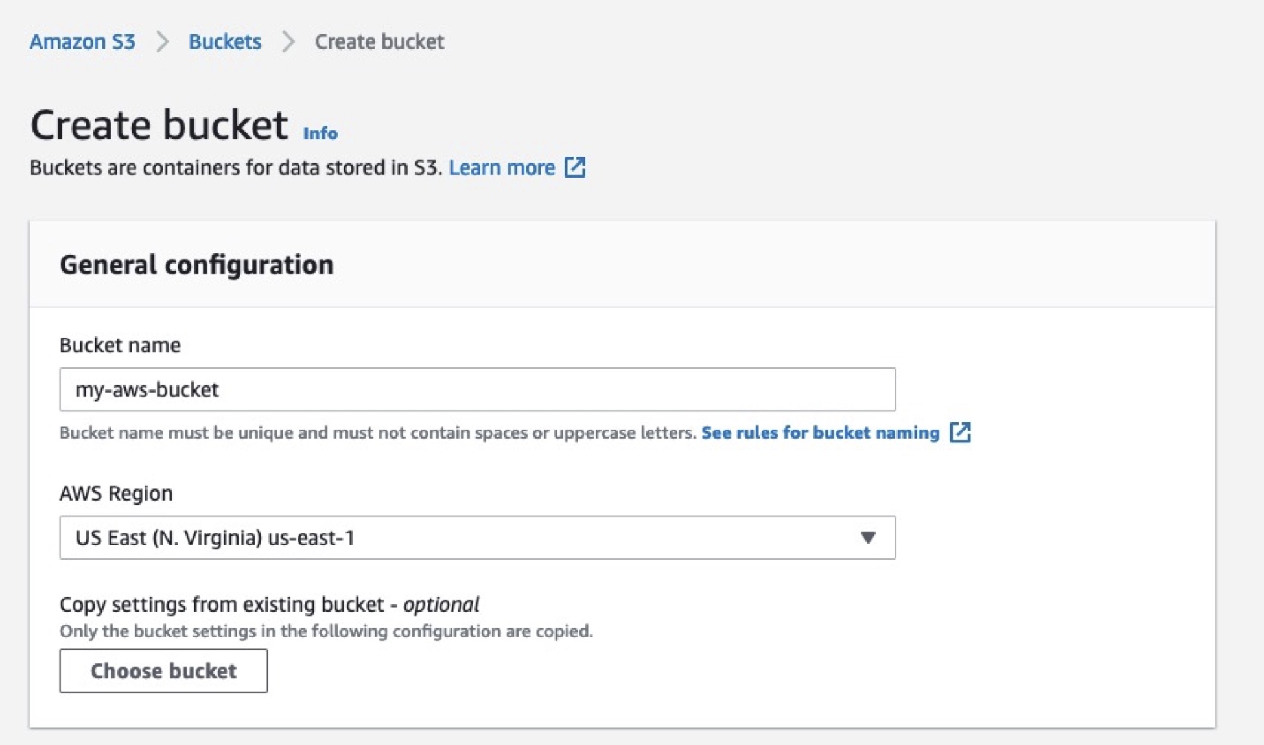Click the General configuration heading
This screenshot has height=745, width=1264.
tap(196, 264)
